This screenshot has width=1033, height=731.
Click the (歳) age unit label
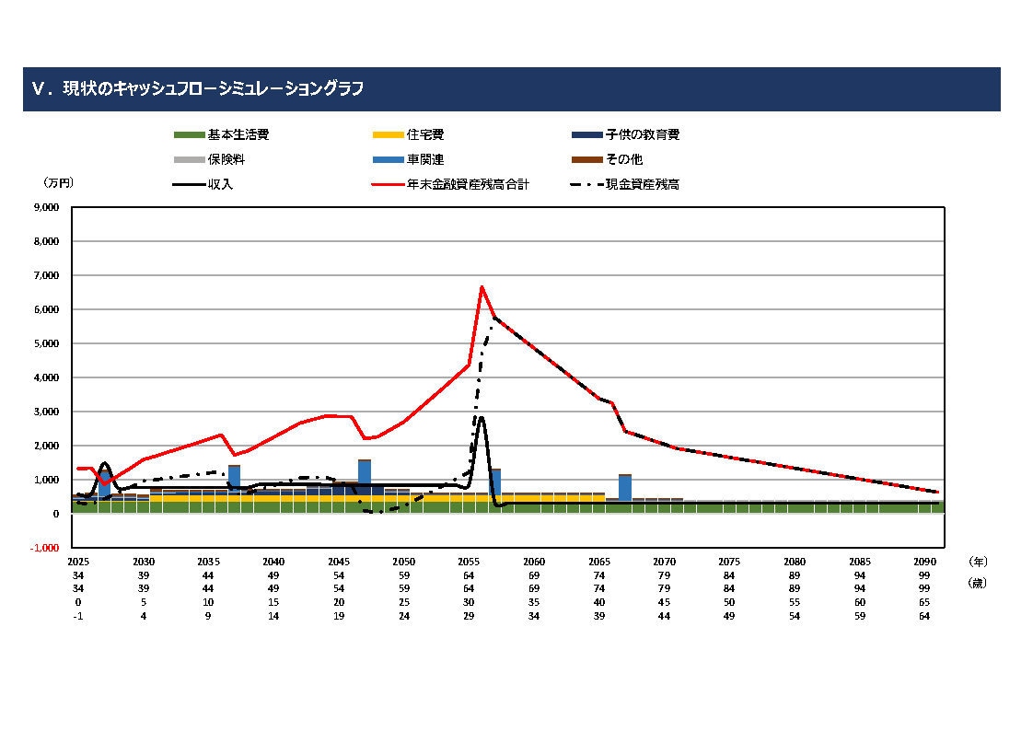tap(978, 583)
